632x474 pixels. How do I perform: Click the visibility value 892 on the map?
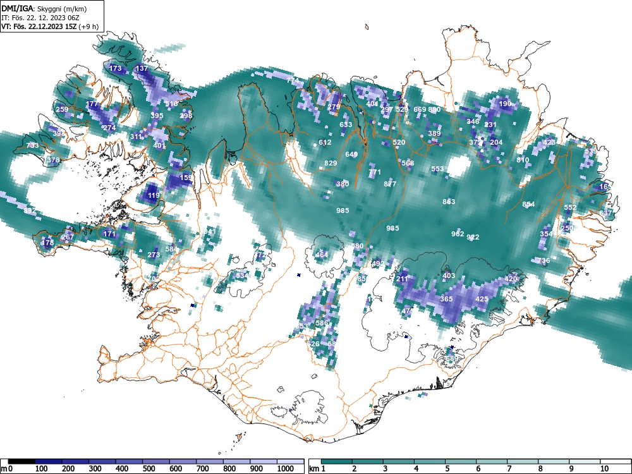30,210
